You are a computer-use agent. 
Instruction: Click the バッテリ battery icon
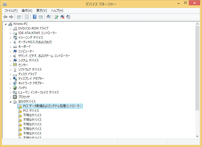pos(15,88)
